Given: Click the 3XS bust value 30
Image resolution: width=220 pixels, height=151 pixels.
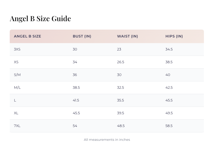Looking at the screenshot, I should [75, 49].
